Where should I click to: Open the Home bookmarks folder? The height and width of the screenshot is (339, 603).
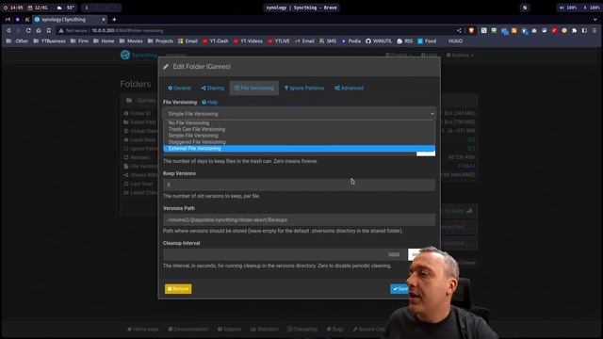[104, 40]
